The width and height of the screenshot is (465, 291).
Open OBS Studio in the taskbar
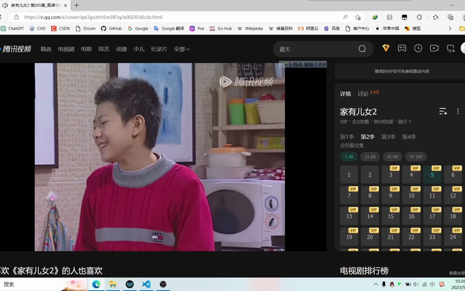coord(163,284)
